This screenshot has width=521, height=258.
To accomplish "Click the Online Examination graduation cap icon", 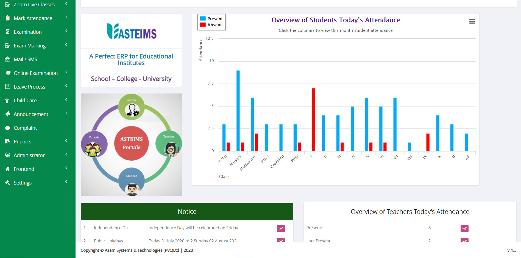I will (8, 73).
